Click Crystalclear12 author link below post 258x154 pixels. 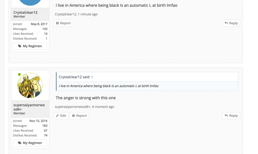pos(66,14)
